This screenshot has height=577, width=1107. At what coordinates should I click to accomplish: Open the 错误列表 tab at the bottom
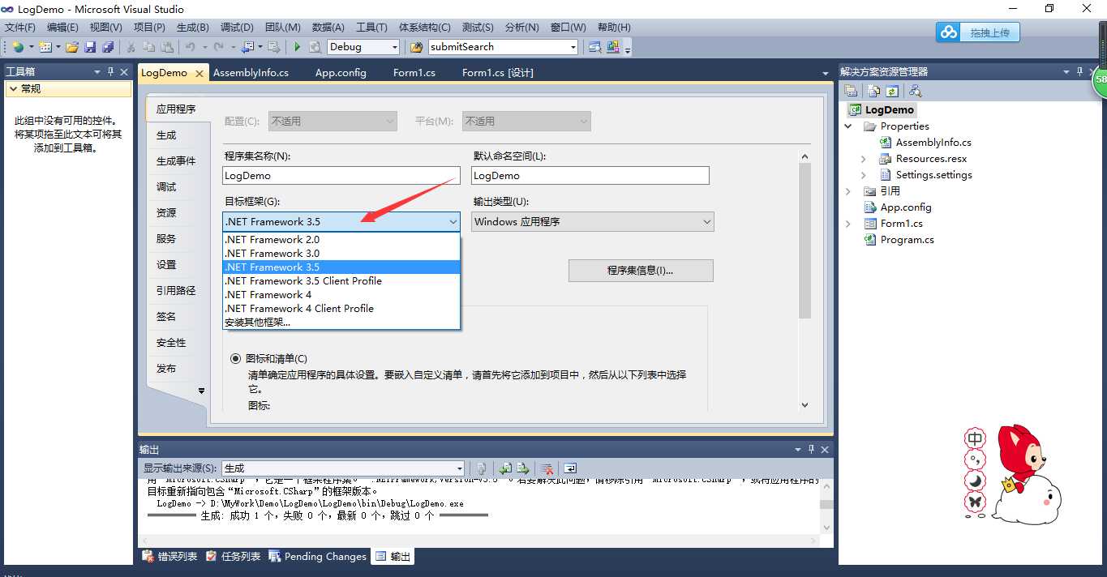169,557
